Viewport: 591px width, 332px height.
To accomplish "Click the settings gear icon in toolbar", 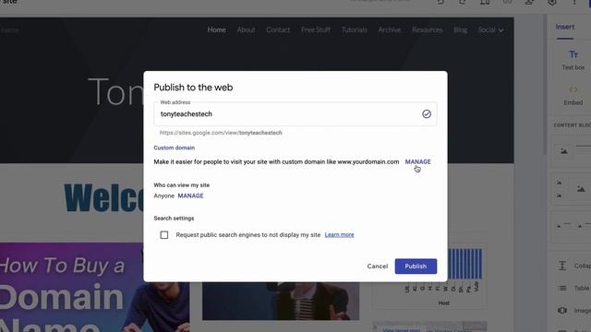I will point(552,2).
